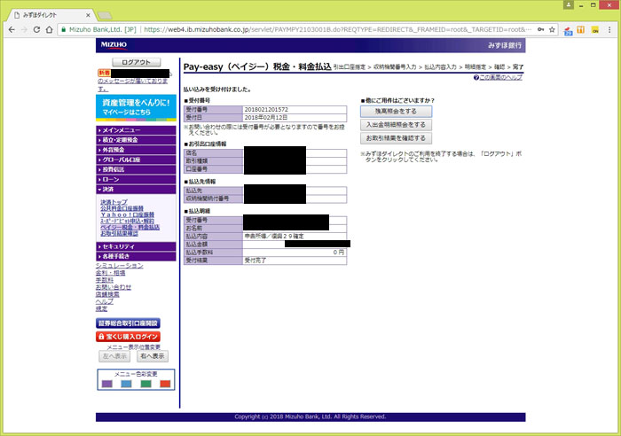Click the 証券総合取引口座開設 button

point(128,323)
